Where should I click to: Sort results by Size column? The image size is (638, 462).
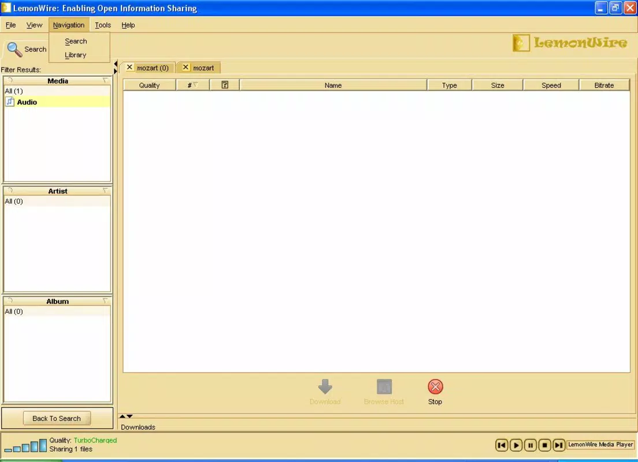click(498, 85)
